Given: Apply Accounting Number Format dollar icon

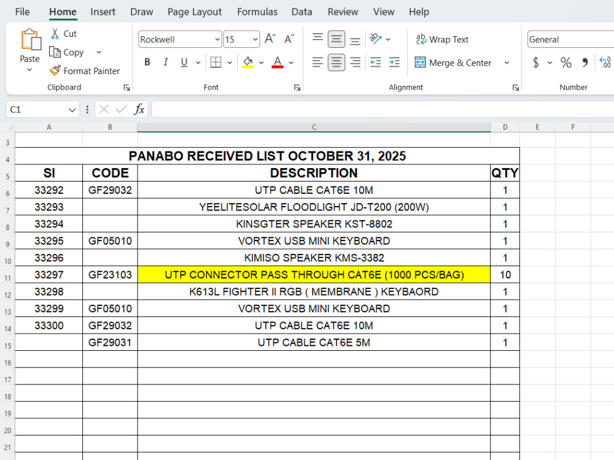Looking at the screenshot, I should 535,63.
